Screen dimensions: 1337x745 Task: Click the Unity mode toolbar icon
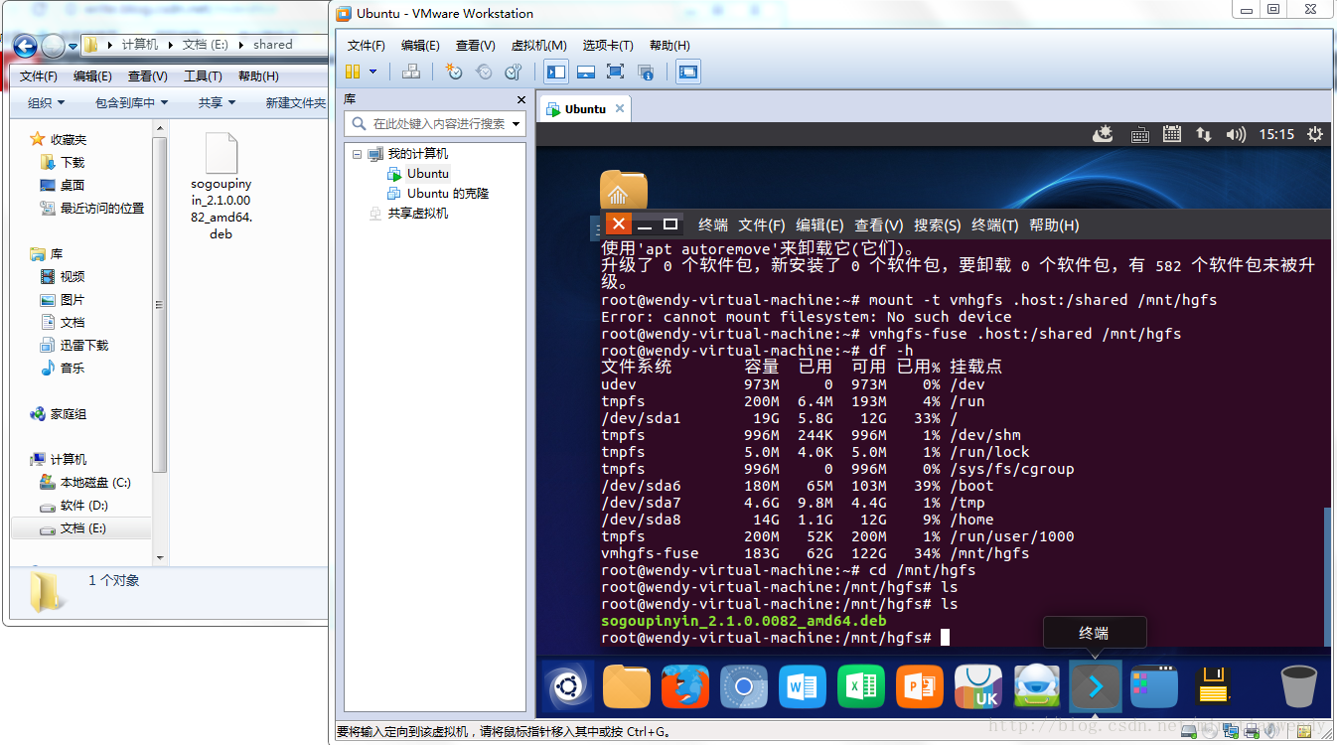coord(646,72)
